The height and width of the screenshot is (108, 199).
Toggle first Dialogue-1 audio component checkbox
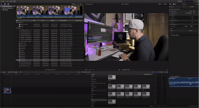pyautogui.click(x=170, y=78)
